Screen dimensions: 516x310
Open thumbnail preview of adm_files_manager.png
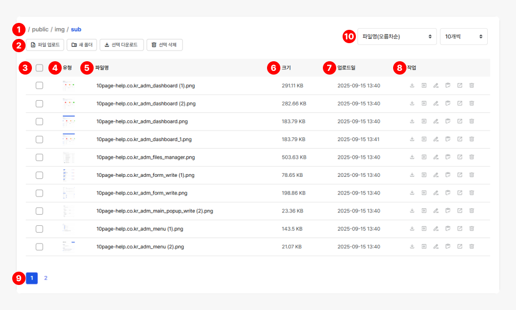coord(69,158)
